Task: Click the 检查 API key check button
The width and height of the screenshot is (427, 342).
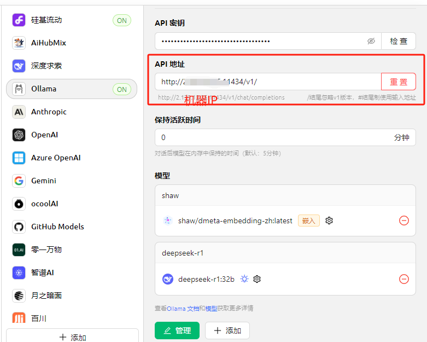Action: [x=399, y=41]
